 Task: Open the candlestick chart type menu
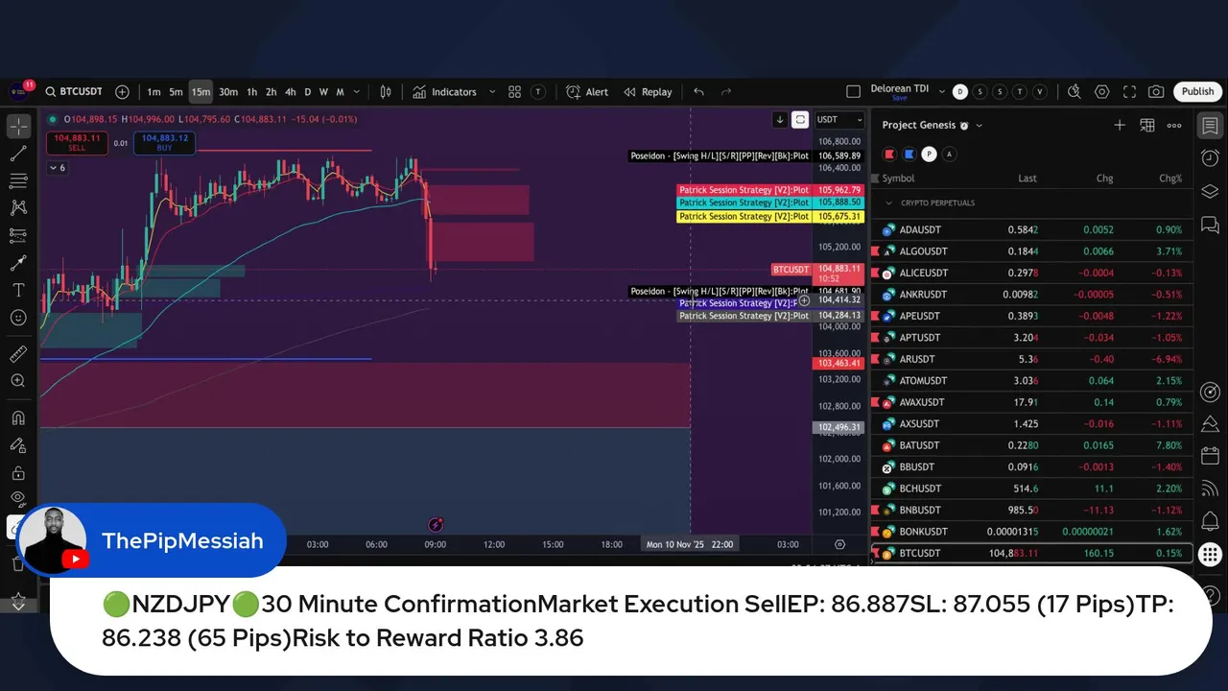pyautogui.click(x=386, y=92)
